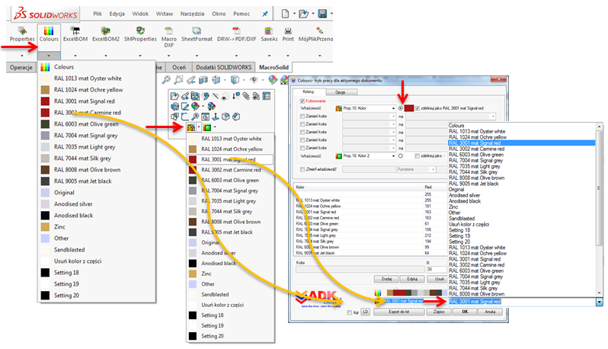608x349 pixels.
Task: Pick RAL 1024 Ochre yellow swatch in toolbar menu
Action: pos(193,149)
